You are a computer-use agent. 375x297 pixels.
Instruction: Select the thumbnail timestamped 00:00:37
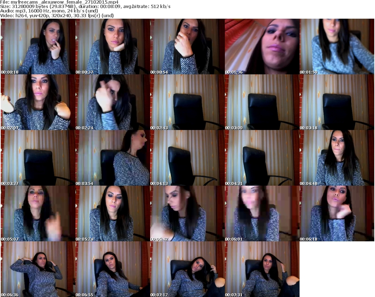[x=113, y=47]
